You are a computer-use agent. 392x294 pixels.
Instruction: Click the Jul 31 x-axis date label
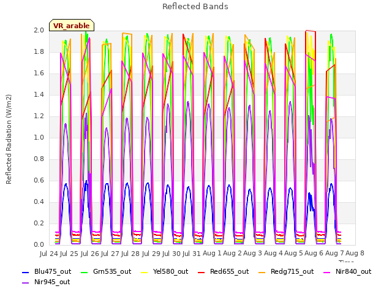tap(191, 254)
